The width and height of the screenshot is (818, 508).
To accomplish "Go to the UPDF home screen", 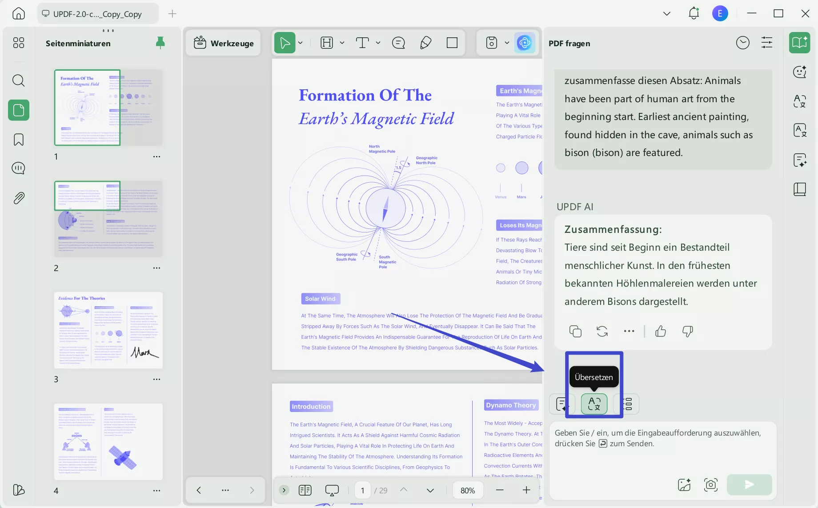I will [x=19, y=13].
